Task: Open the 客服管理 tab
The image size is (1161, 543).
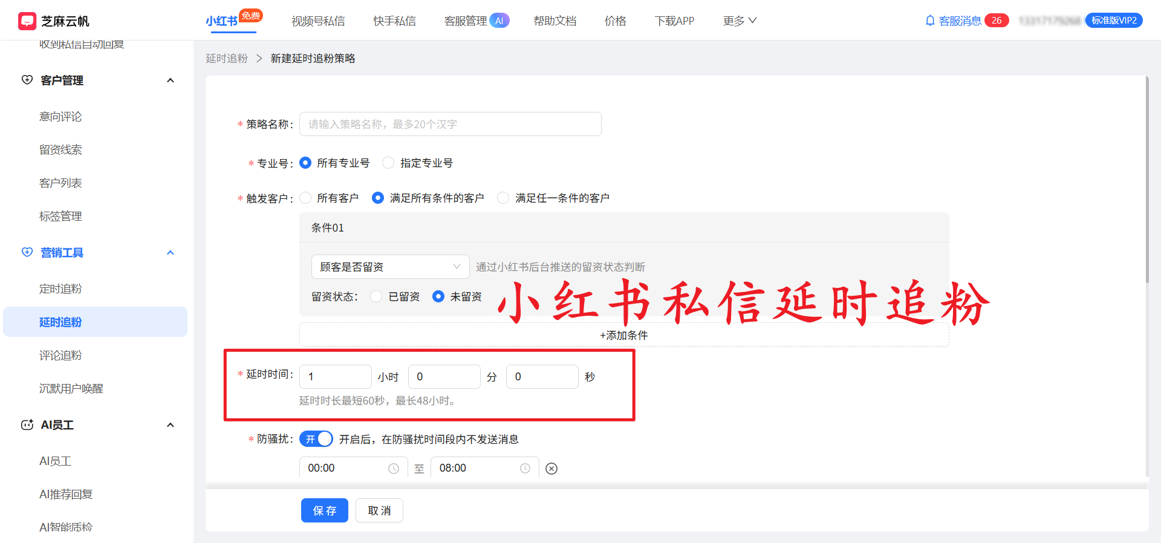Action: point(466,21)
